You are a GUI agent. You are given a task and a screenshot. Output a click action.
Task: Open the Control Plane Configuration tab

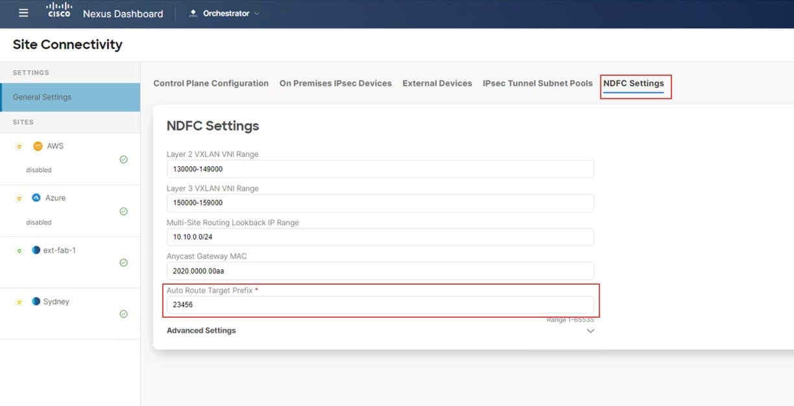point(211,83)
